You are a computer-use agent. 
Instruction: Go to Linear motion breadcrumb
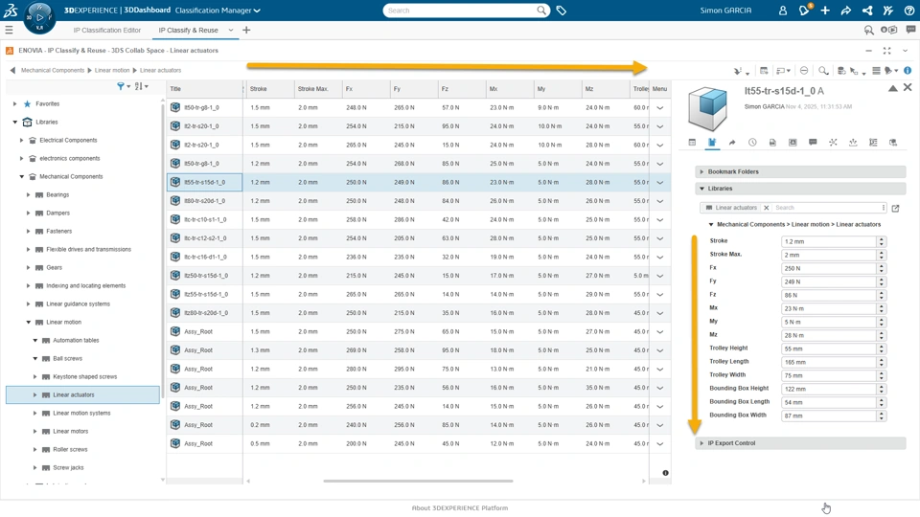pos(112,70)
